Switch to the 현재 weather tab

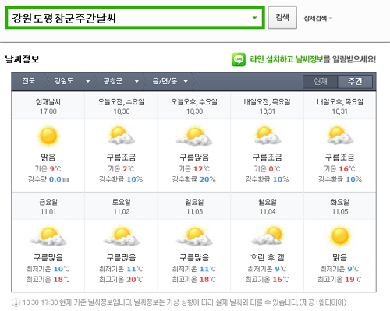(321, 82)
